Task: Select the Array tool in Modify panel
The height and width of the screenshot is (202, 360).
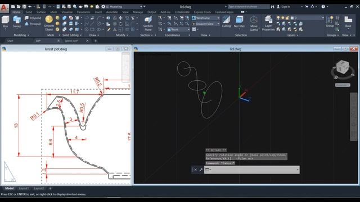Action: tap(133, 29)
